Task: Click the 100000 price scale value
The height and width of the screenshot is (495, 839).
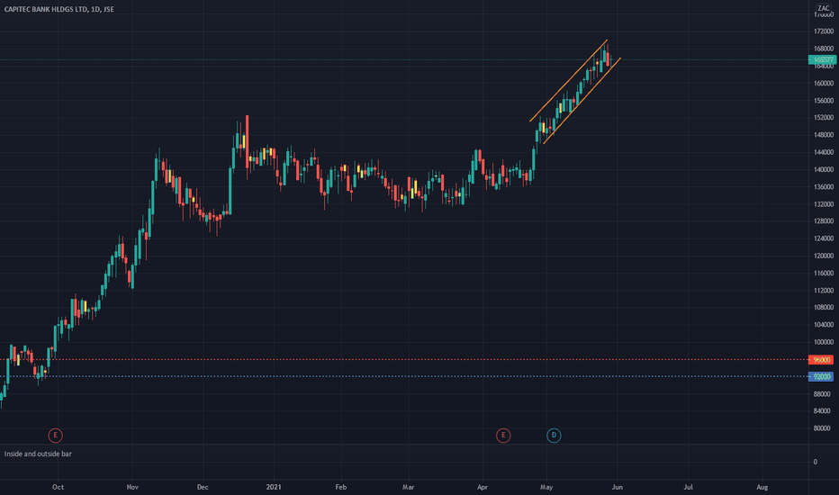Action: click(823, 342)
